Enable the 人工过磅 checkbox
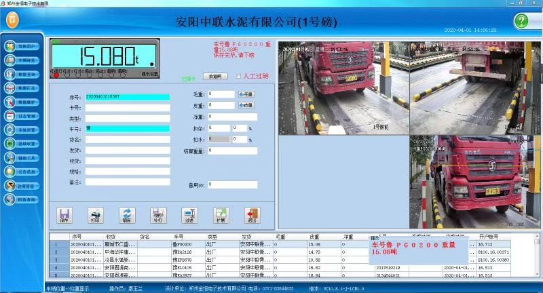The image size is (543, 293). tap(239, 77)
